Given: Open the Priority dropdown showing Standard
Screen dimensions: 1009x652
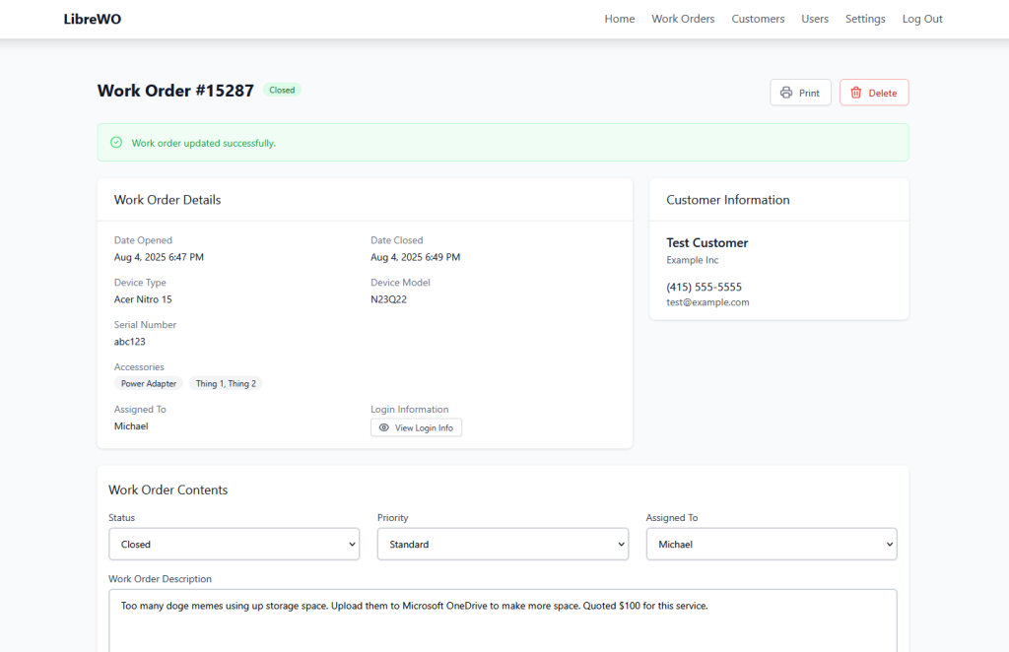Looking at the screenshot, I should pos(503,544).
